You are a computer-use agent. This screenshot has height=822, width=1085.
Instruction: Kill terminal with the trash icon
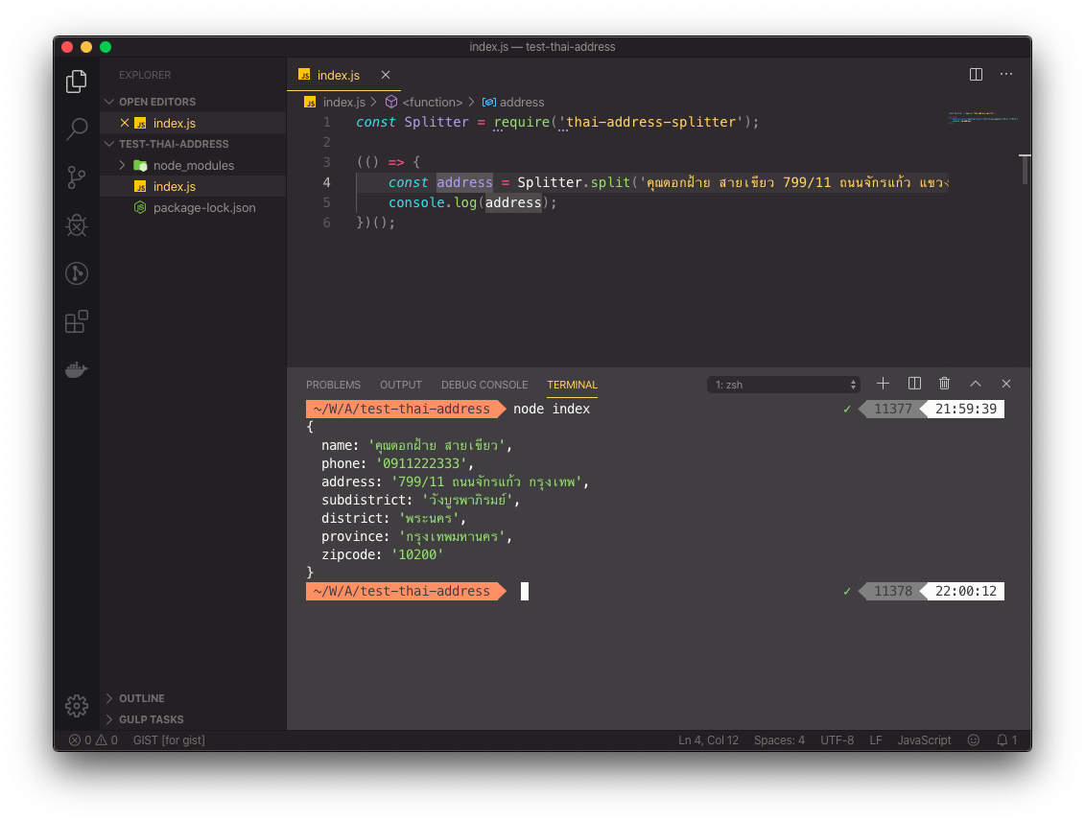[x=945, y=384]
